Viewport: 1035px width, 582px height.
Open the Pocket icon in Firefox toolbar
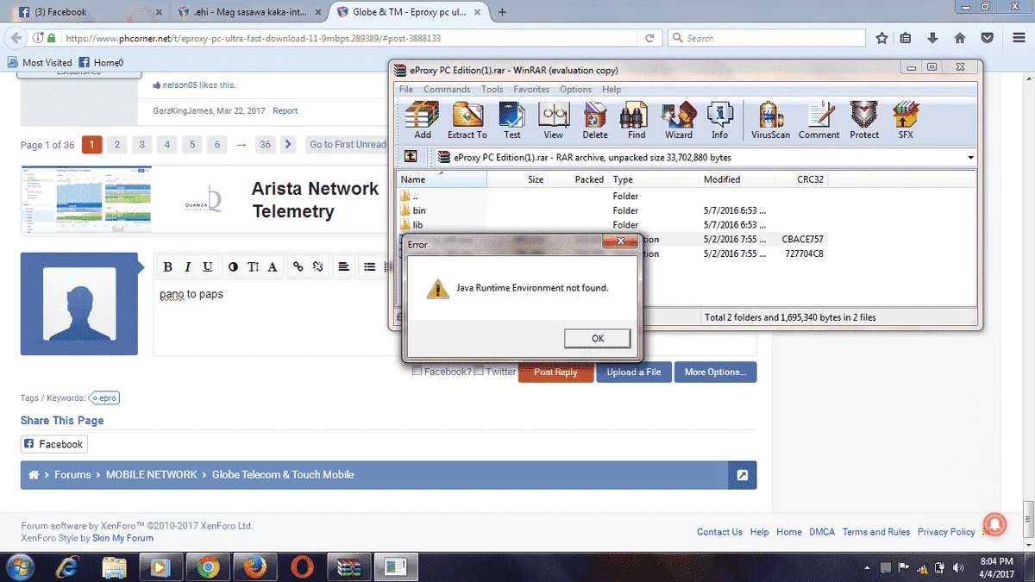(987, 38)
